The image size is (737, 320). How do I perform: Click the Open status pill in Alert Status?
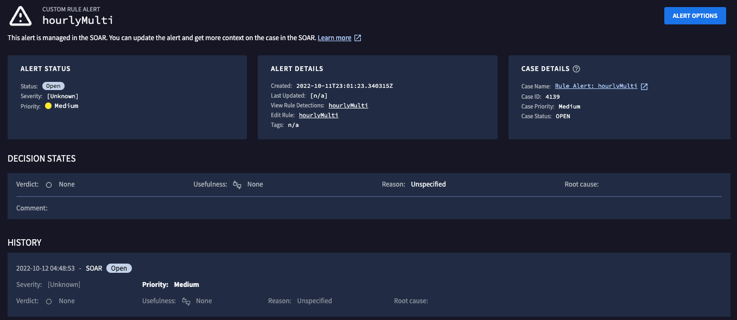(53, 85)
